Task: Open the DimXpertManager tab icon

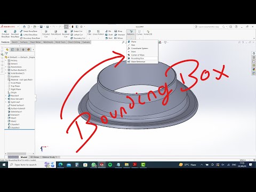Action: [x=23, y=50]
